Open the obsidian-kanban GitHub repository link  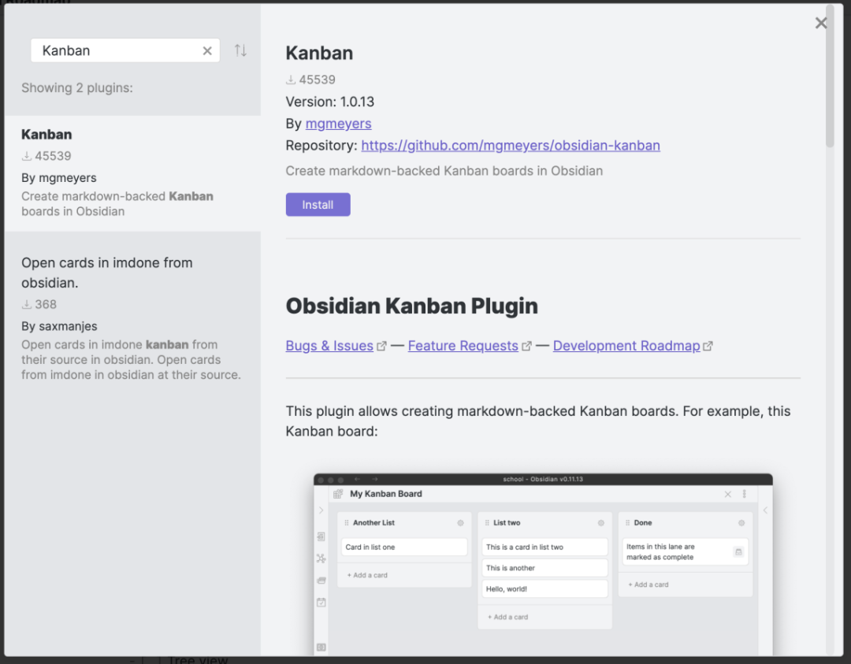[511, 146]
